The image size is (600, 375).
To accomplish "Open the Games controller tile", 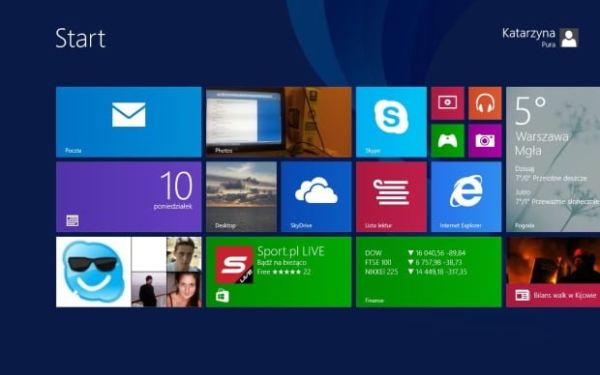I will (x=448, y=140).
